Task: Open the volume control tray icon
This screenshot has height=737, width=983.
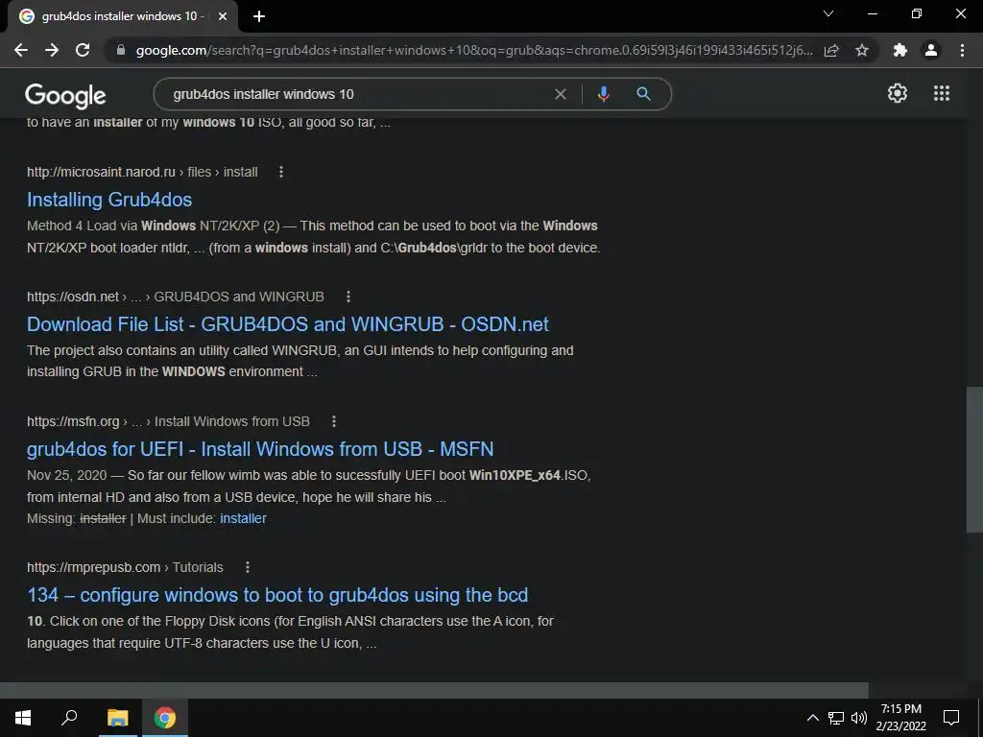Action: (x=859, y=718)
